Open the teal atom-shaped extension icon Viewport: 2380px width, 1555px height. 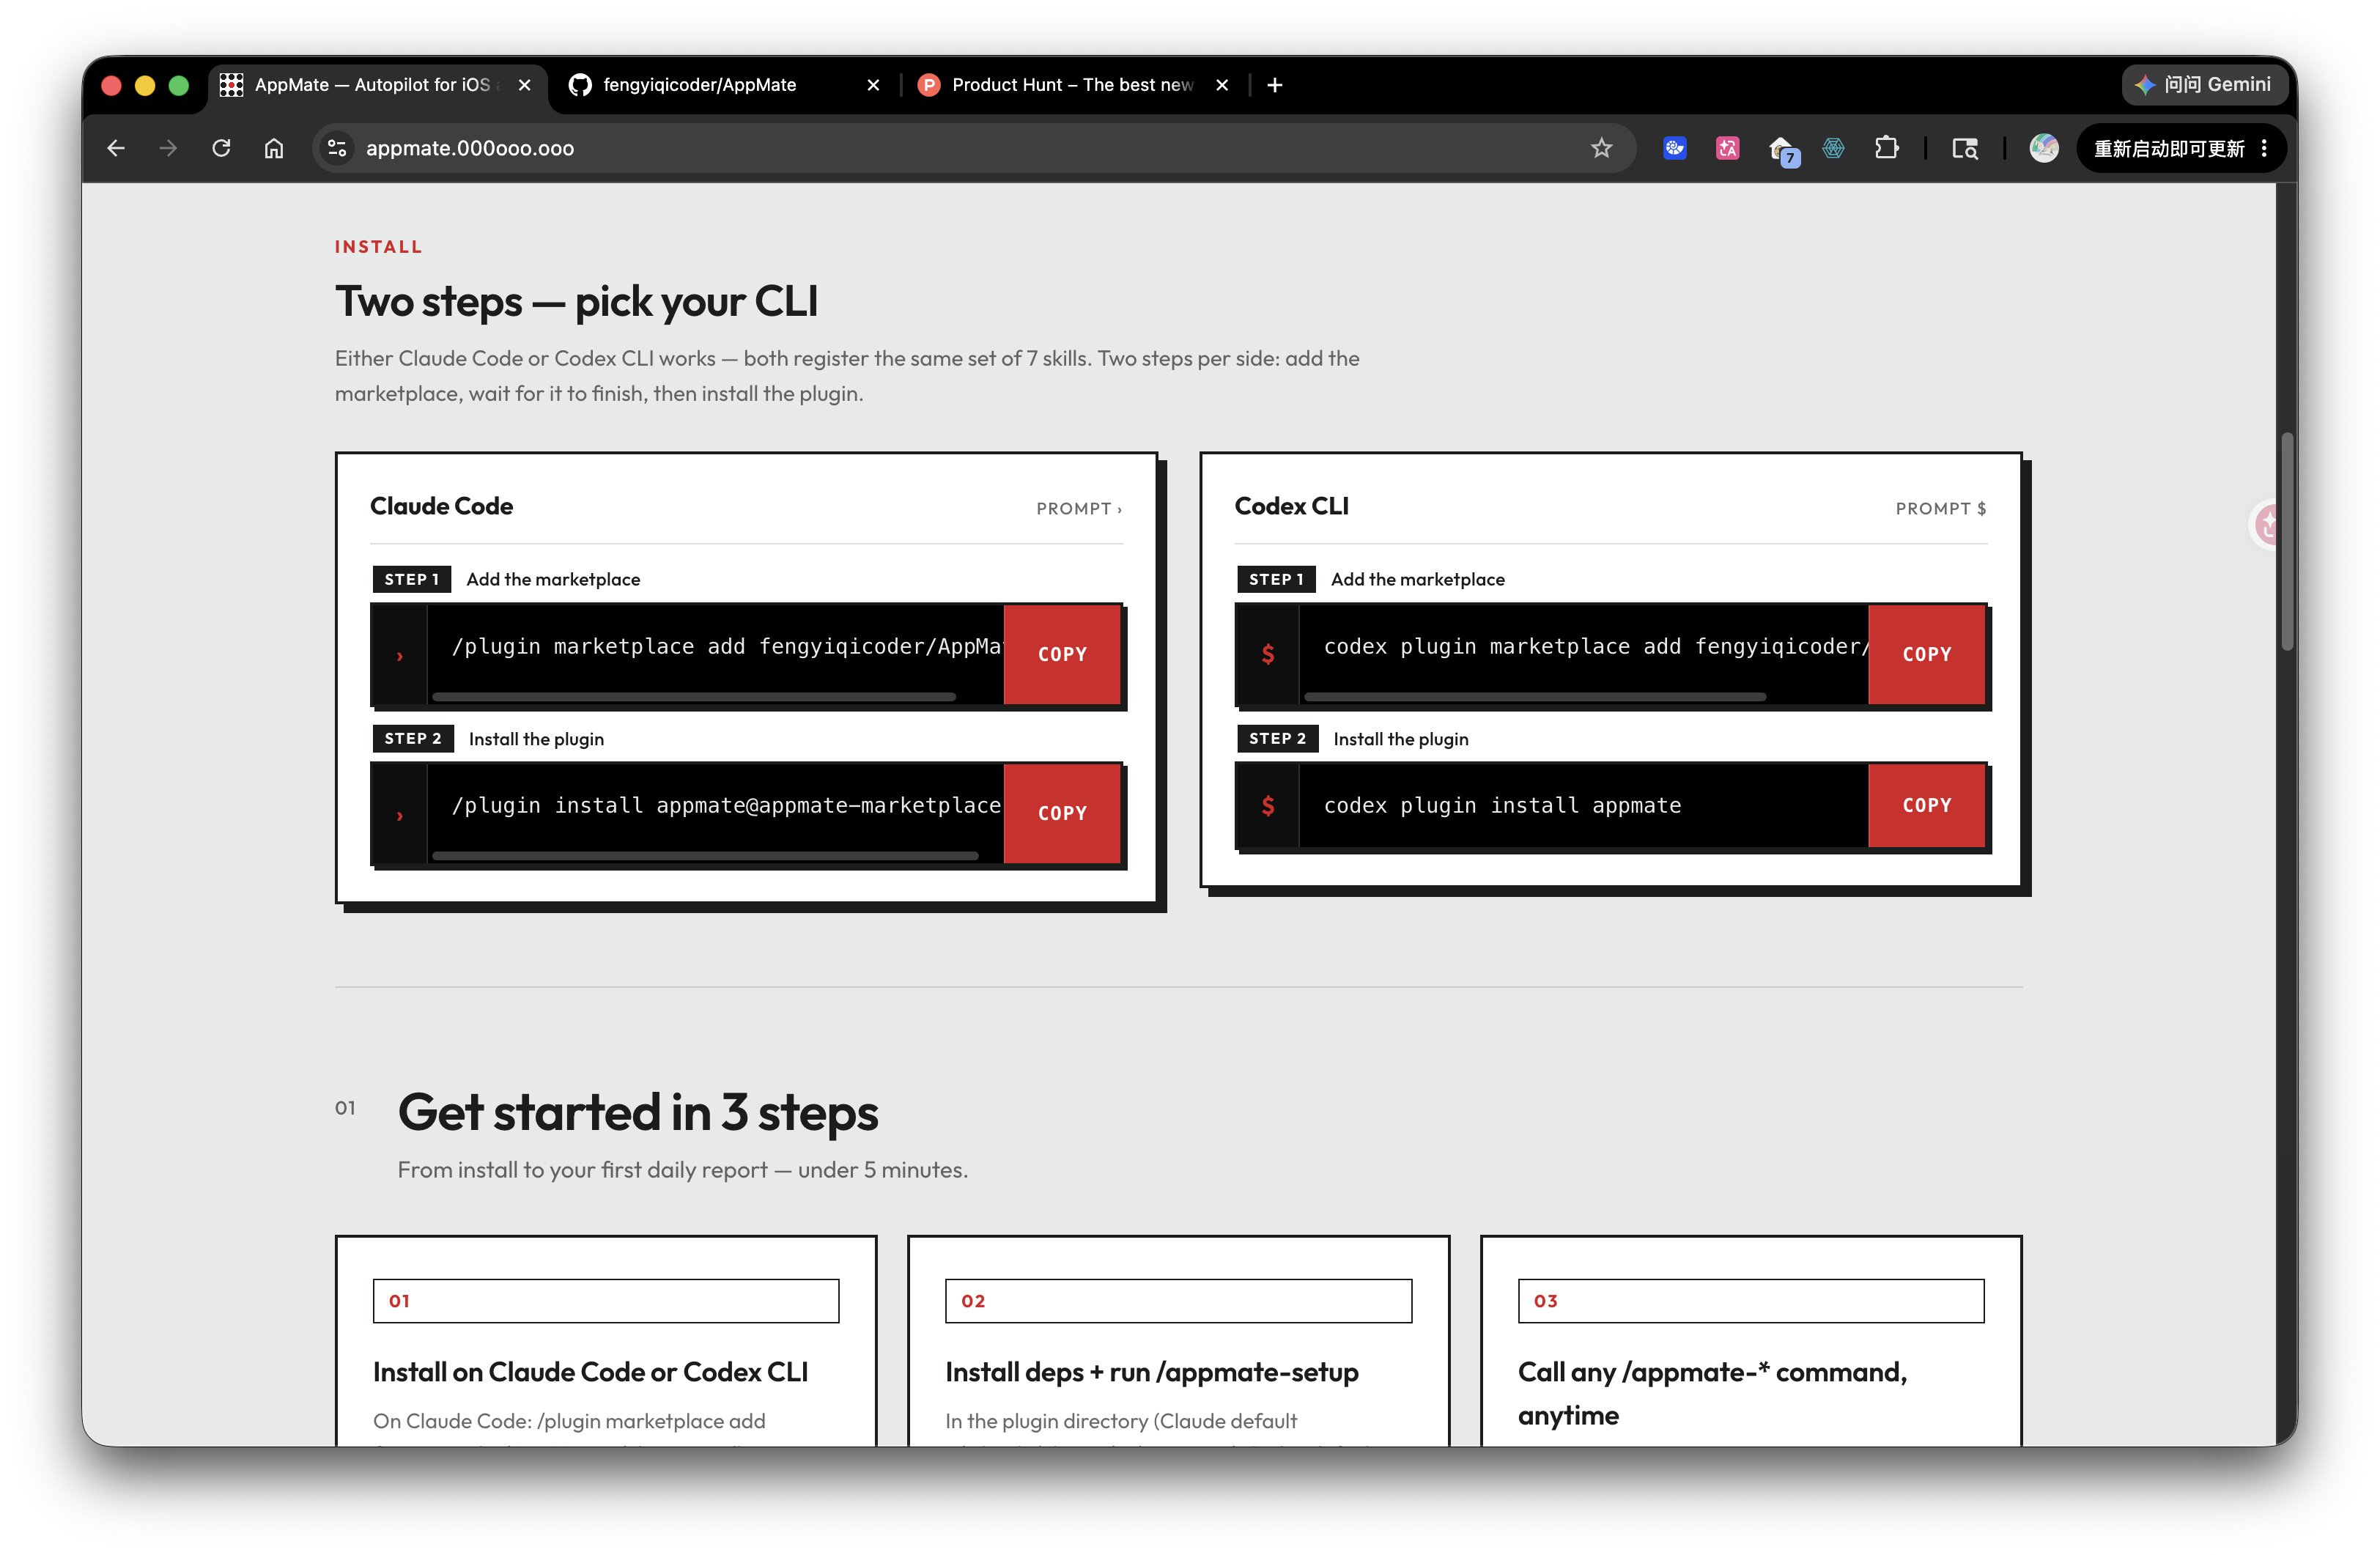click(x=1833, y=148)
